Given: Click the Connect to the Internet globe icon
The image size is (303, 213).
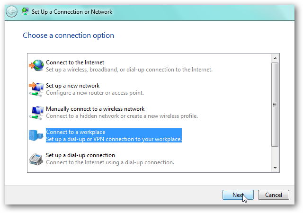Looking at the screenshot, I should tap(36, 66).
